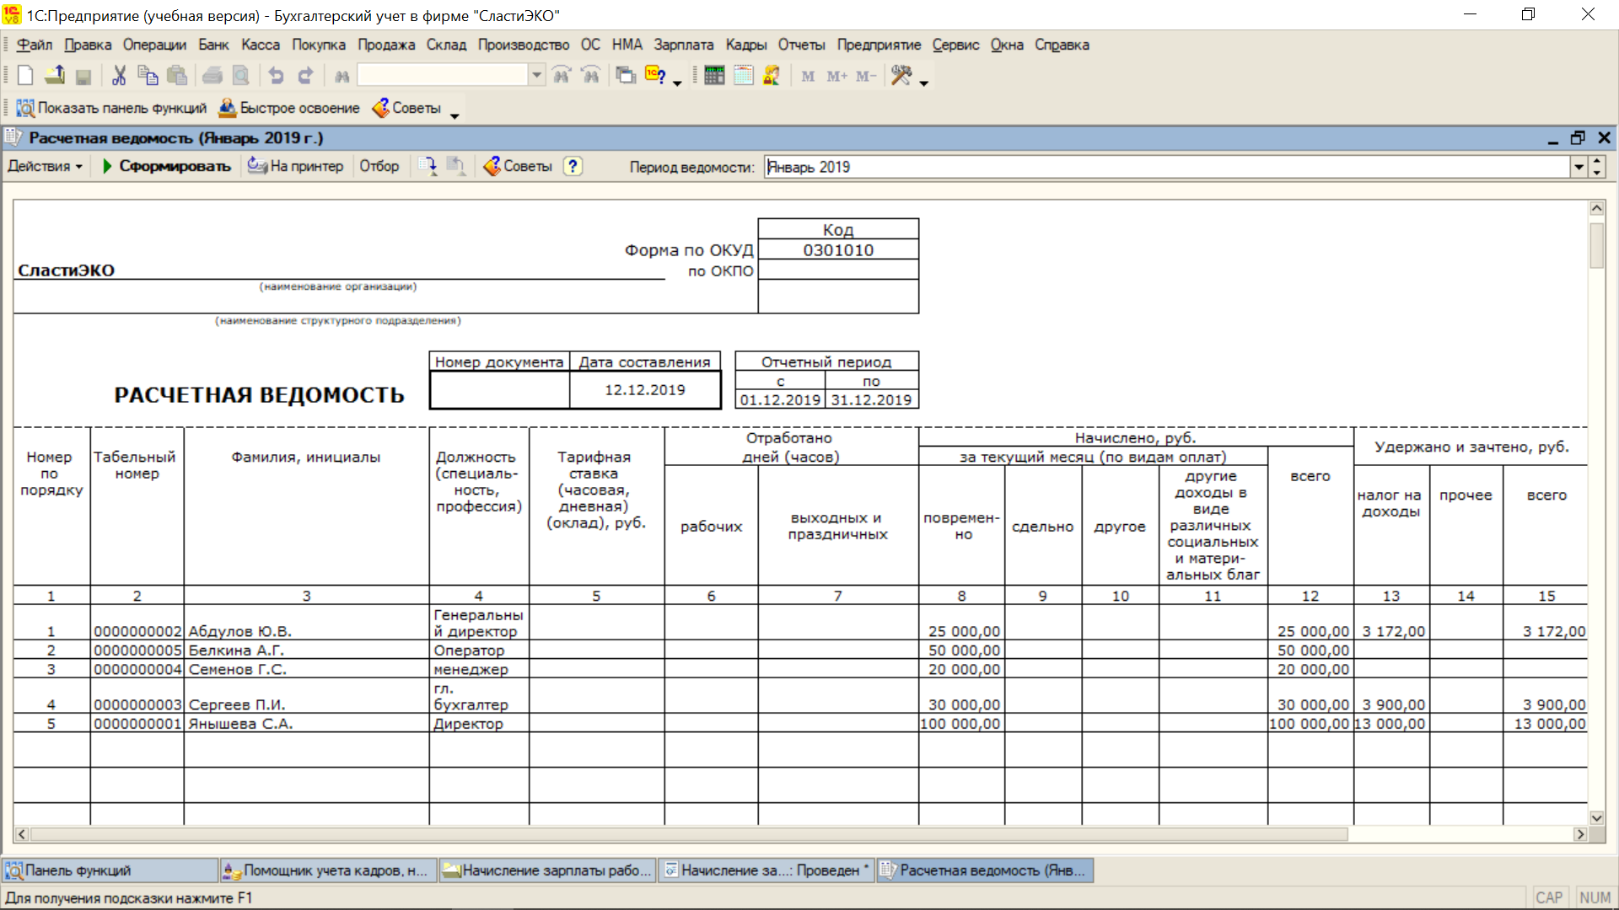Click the wrench and hammer settings icon
Image resolution: width=1619 pixels, height=910 pixels.
point(901,76)
